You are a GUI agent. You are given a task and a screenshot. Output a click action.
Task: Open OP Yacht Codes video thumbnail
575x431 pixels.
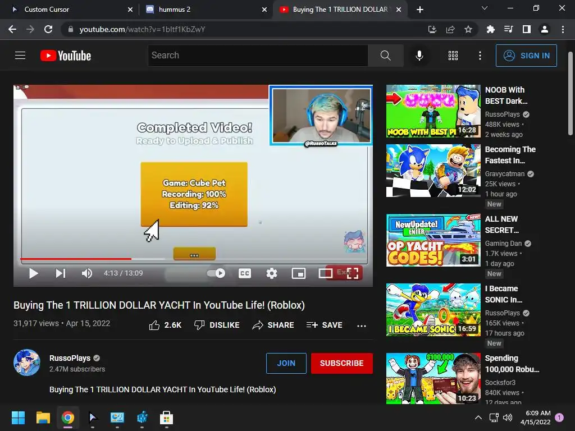pyautogui.click(x=433, y=240)
